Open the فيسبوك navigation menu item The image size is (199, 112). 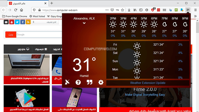point(41,49)
